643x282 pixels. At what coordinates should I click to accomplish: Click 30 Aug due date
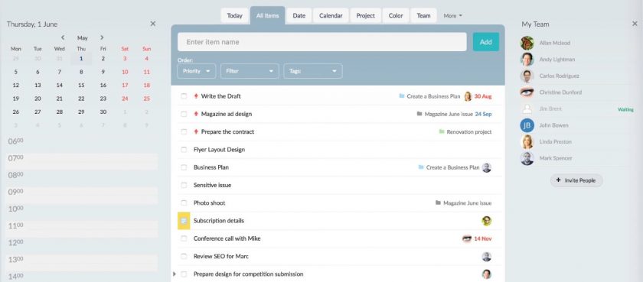[483, 96]
